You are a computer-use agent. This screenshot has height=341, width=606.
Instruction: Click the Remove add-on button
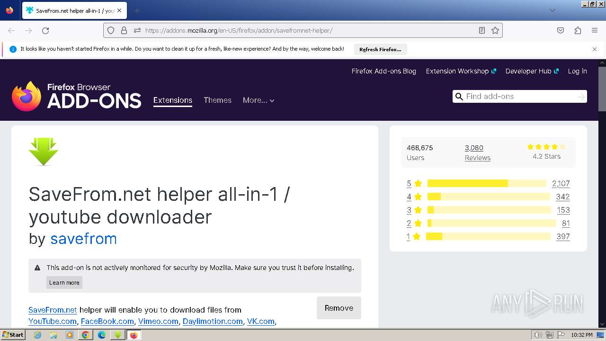(339, 308)
